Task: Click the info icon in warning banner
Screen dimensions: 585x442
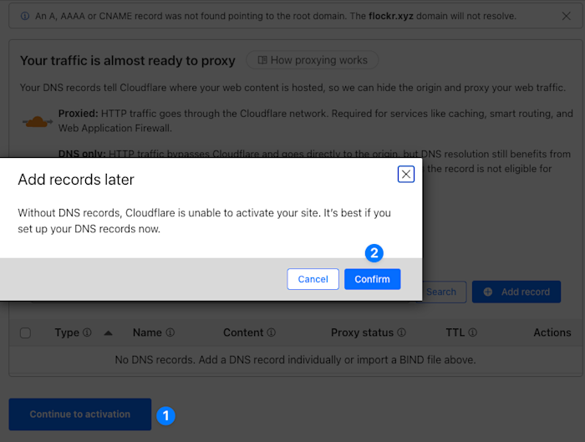Action: 25,16
